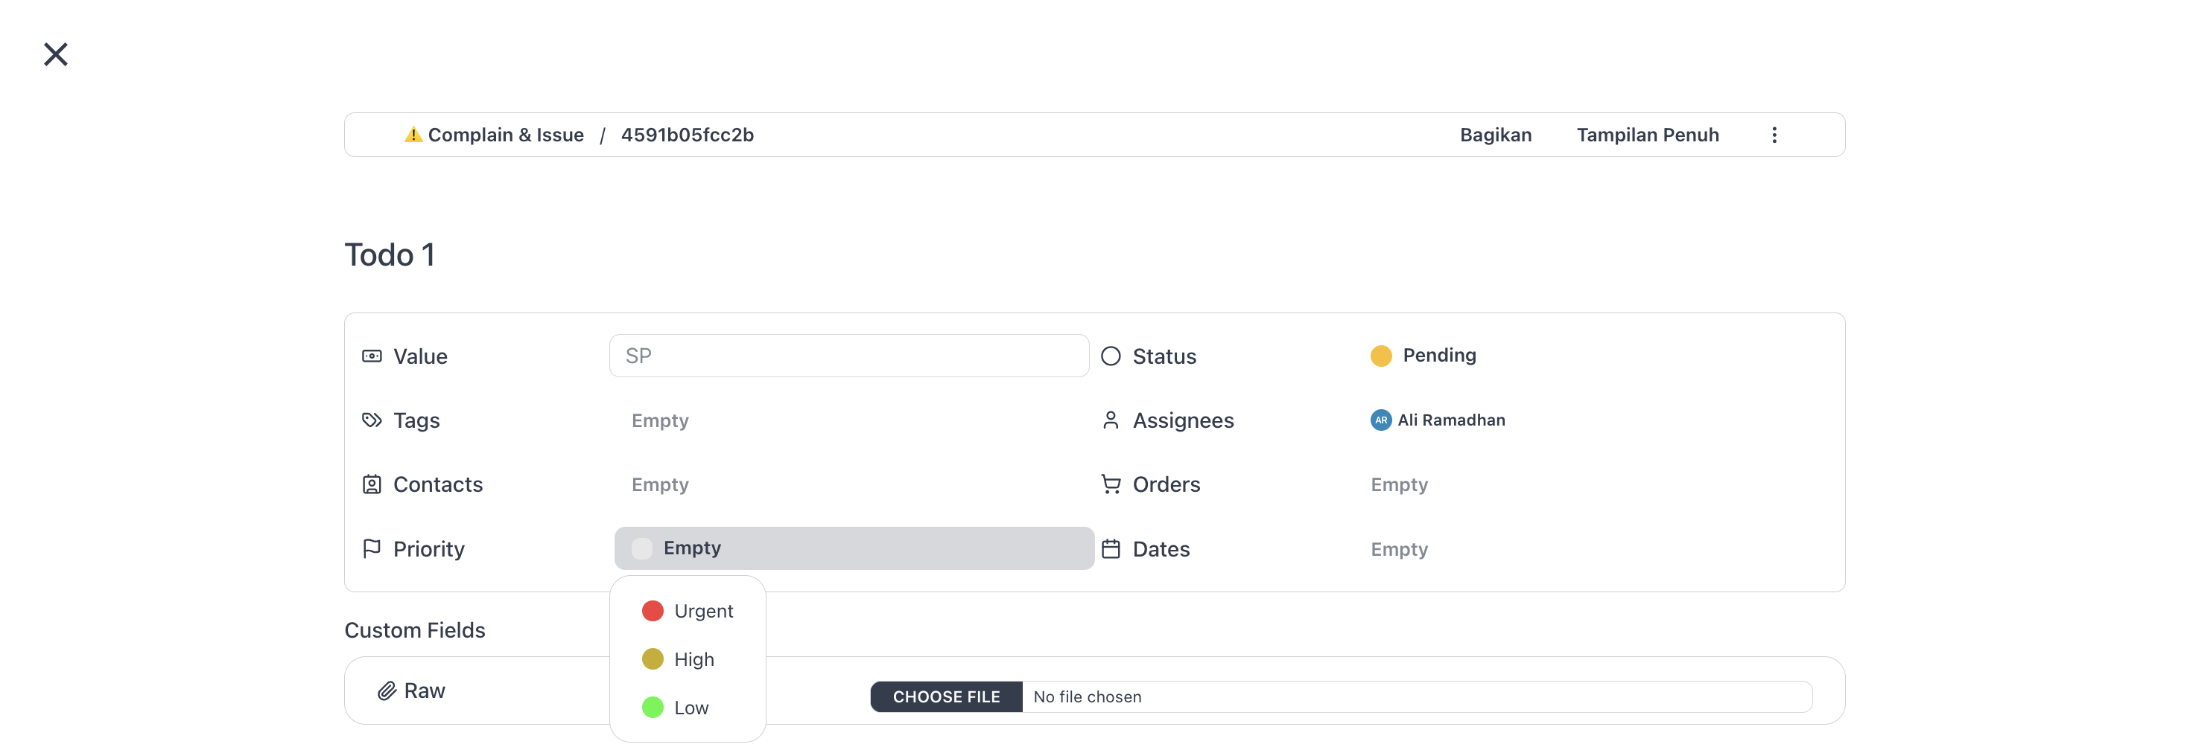
Task: Open Tampilan Penuh full view
Action: coord(1648,134)
